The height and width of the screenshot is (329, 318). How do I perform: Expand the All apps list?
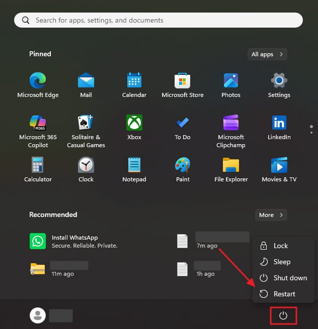tap(267, 54)
